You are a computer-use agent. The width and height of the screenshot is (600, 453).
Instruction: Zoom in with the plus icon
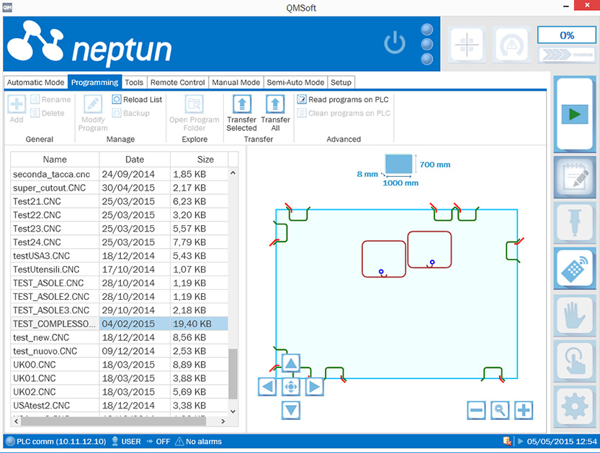click(x=524, y=411)
